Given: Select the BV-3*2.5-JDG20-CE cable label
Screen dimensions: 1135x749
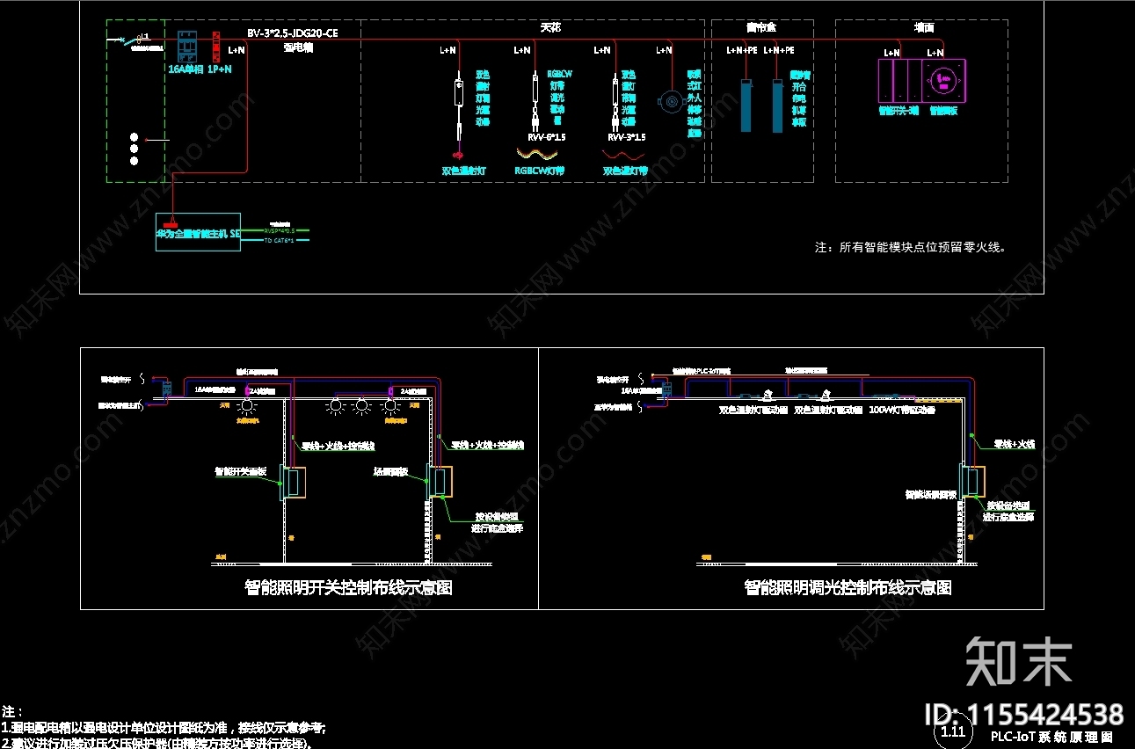Looking at the screenshot, I should pos(292,33).
